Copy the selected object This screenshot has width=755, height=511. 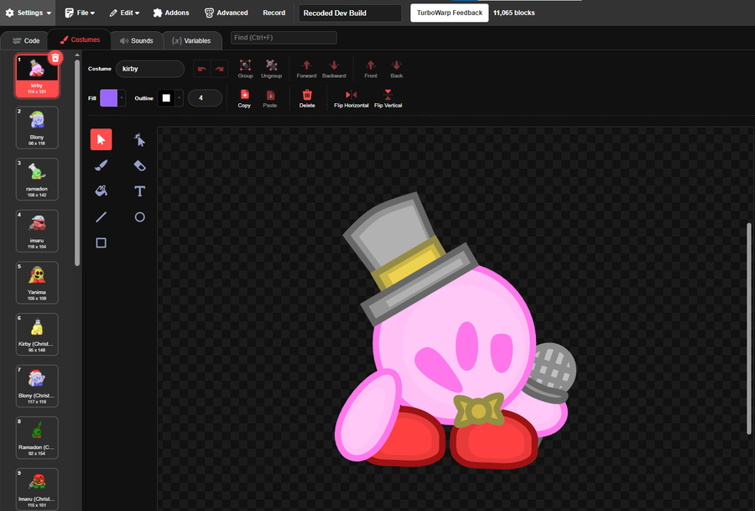[x=244, y=99]
